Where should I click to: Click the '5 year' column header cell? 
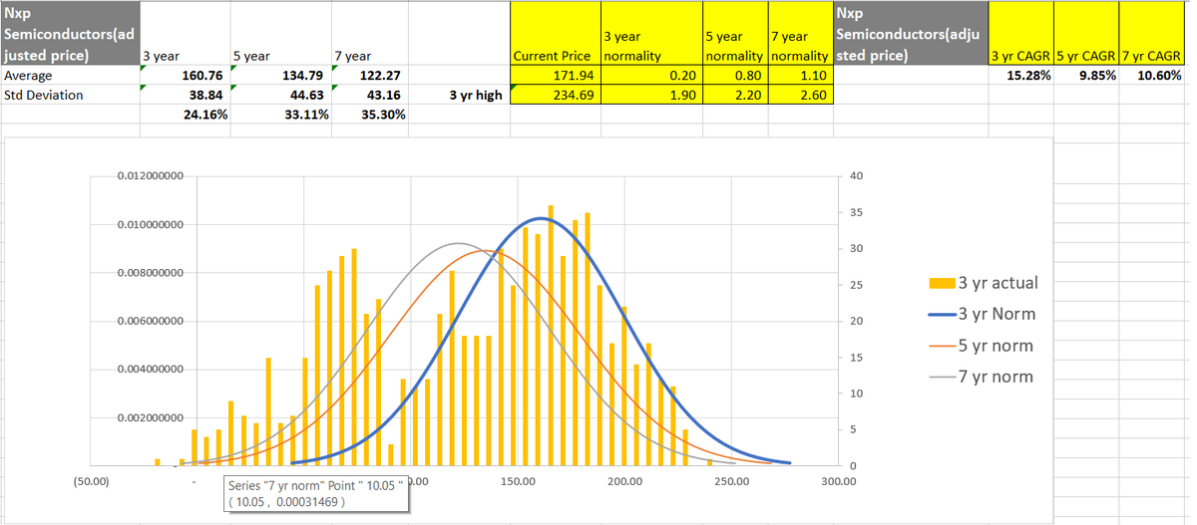[280, 34]
